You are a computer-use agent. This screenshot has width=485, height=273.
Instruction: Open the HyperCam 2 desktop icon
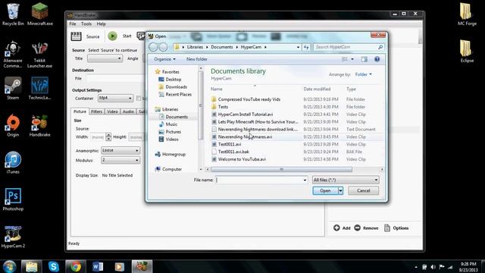tap(13, 237)
